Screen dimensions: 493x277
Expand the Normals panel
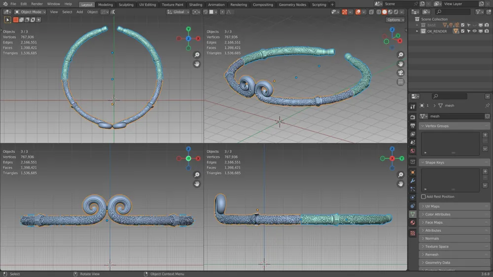point(455,239)
